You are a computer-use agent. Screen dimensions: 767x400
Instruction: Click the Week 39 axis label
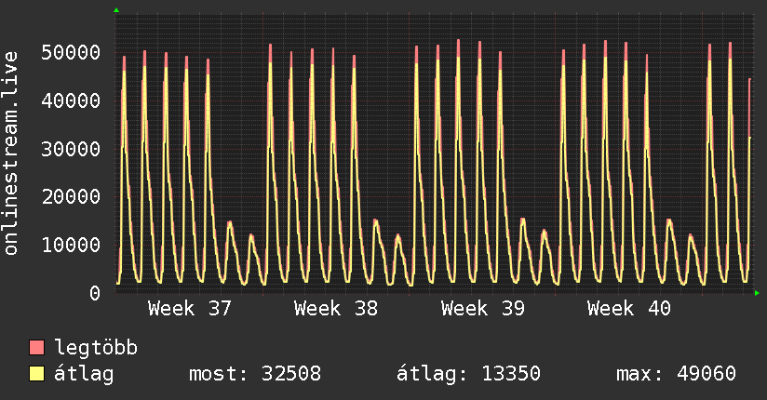[482, 309]
